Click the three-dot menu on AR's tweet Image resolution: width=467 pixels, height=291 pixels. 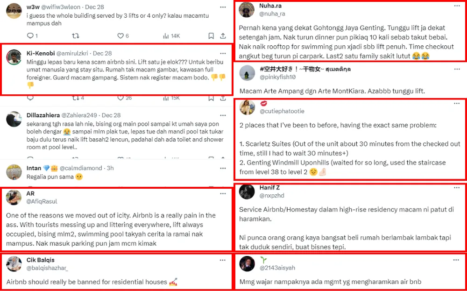pyautogui.click(x=223, y=193)
